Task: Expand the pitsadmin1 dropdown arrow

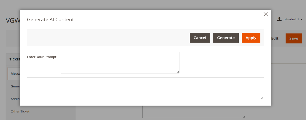Action: [302, 19]
